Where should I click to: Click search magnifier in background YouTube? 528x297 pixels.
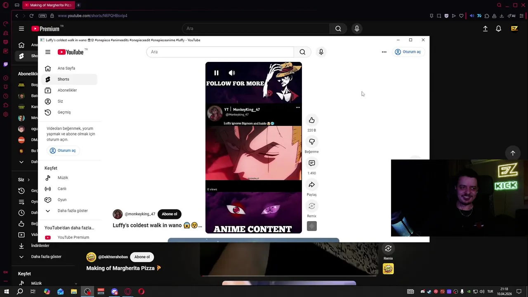point(338,28)
